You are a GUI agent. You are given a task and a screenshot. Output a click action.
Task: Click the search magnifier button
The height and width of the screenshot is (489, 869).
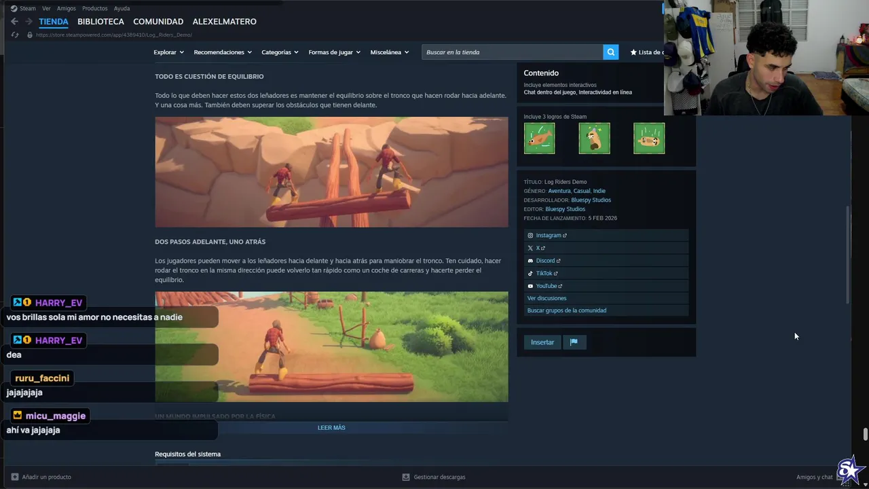click(611, 52)
